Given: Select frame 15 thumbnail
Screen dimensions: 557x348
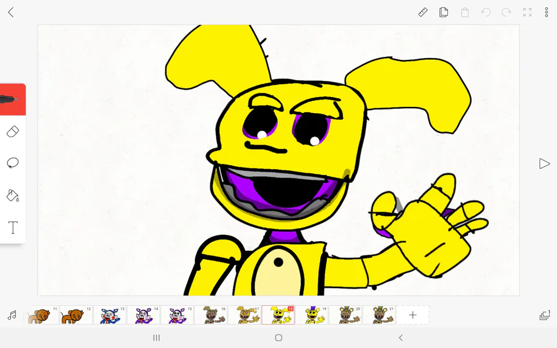Looking at the screenshot, I should coord(177,315).
